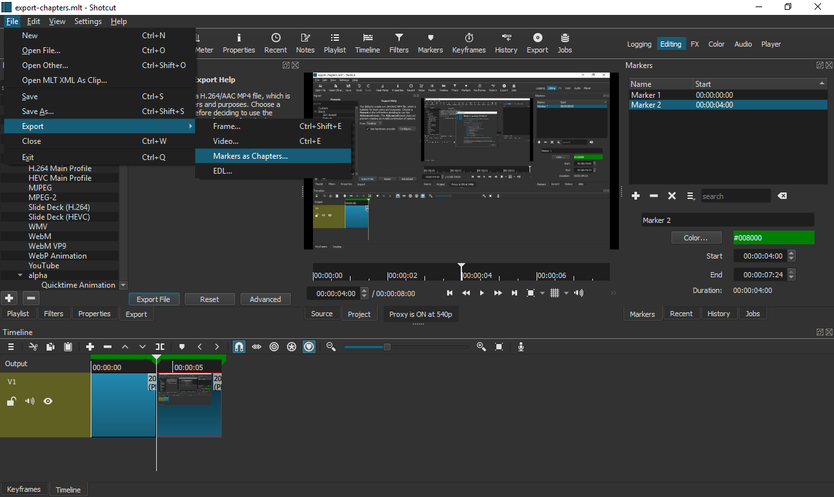
Task: Open the Notes toolbar icon
Action: 305,43
